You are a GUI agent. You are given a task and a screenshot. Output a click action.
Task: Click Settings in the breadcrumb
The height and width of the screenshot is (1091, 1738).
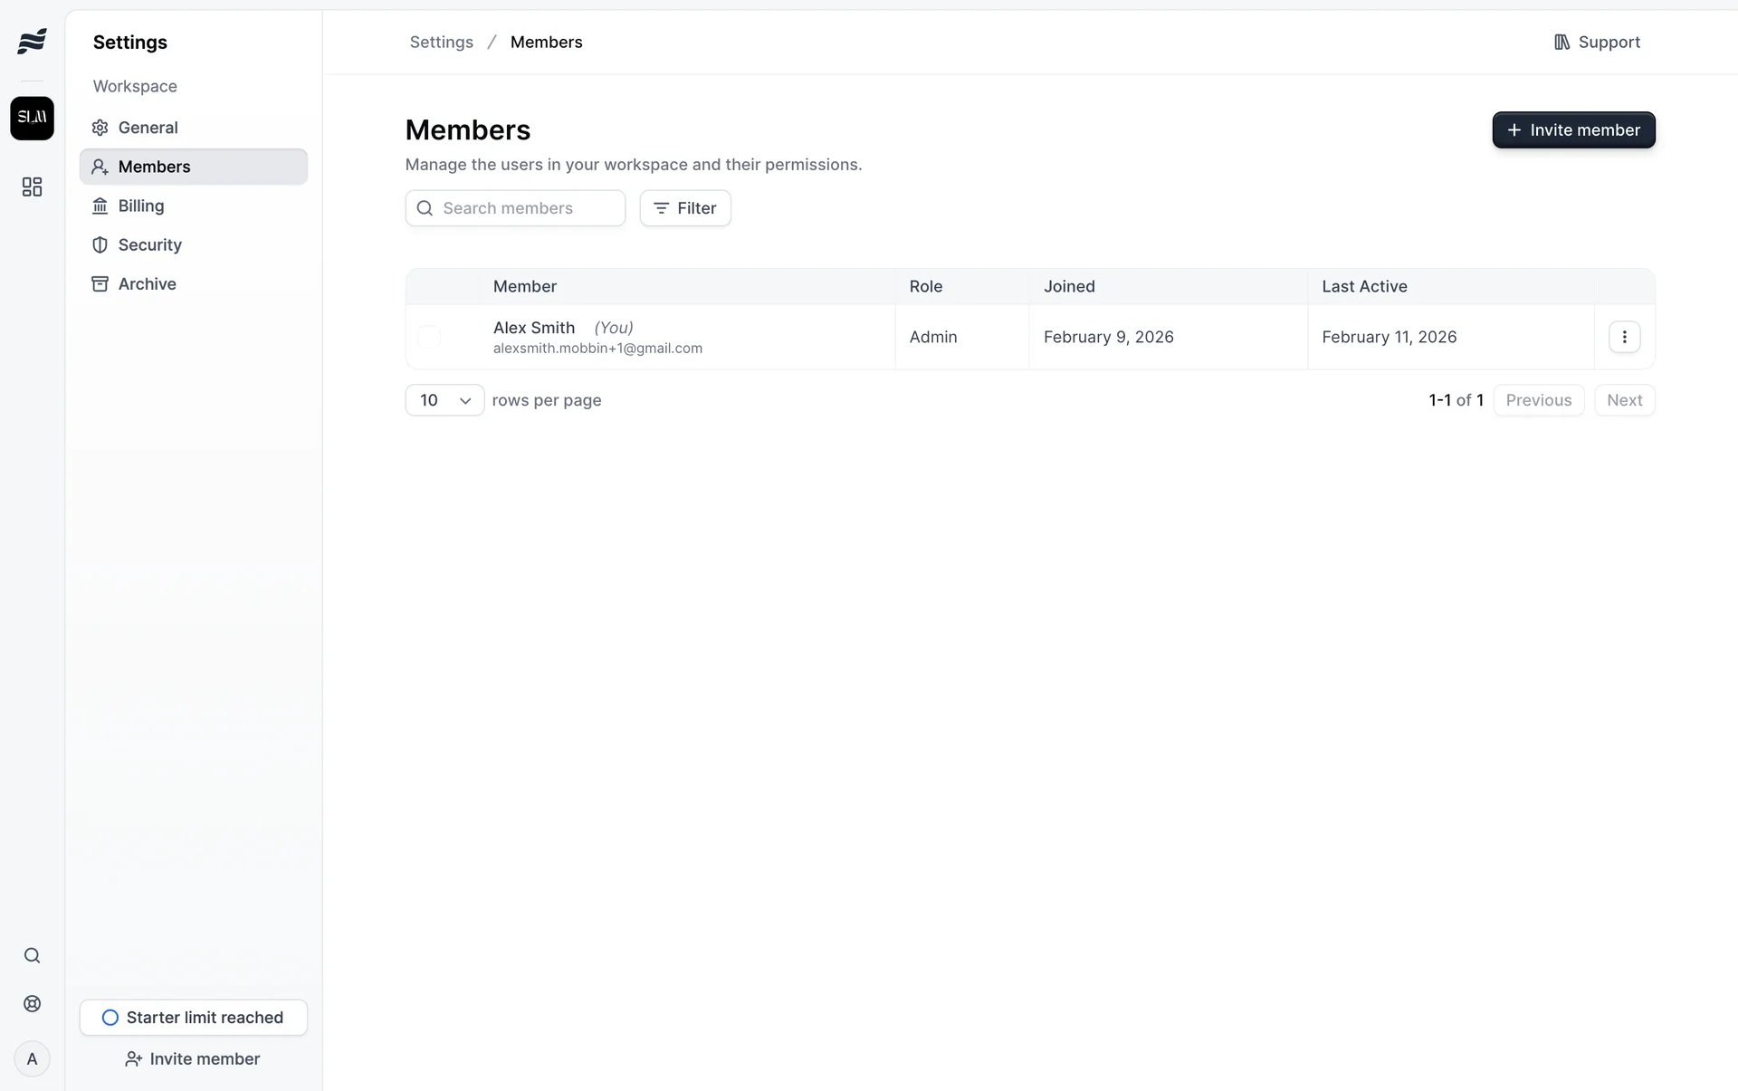pyautogui.click(x=441, y=43)
